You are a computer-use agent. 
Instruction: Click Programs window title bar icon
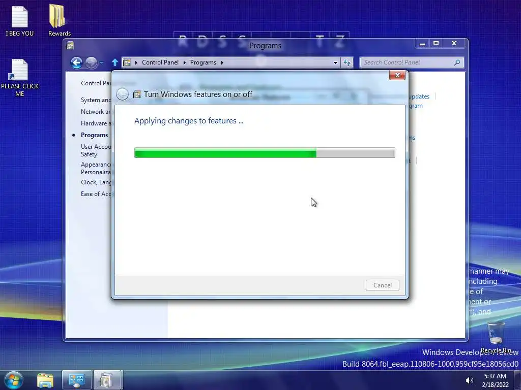point(70,45)
